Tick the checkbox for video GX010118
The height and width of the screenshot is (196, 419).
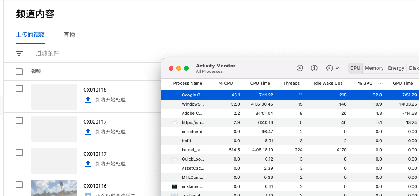pyautogui.click(x=19, y=88)
